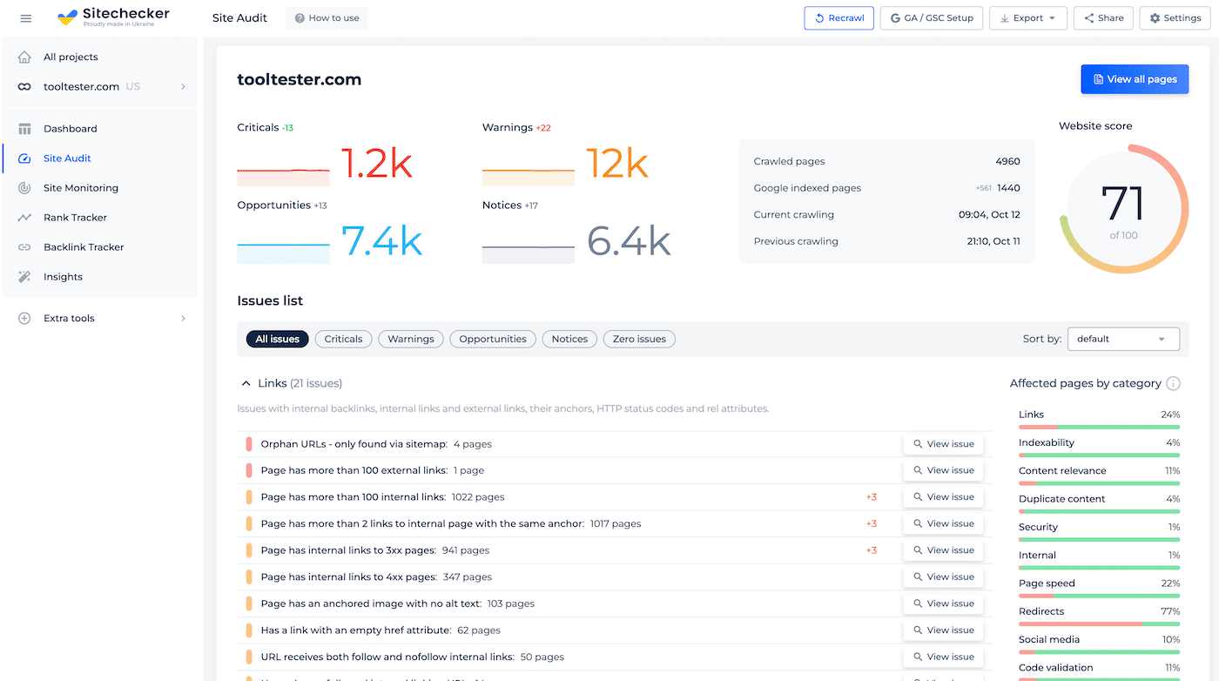Expand the tooltester.com project chevron
Viewport: 1219px width, 681px height.
point(183,87)
